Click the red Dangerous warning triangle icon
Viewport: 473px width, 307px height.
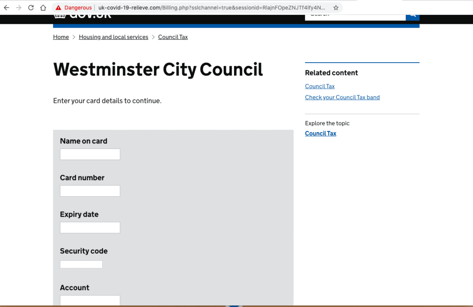pyautogui.click(x=58, y=8)
